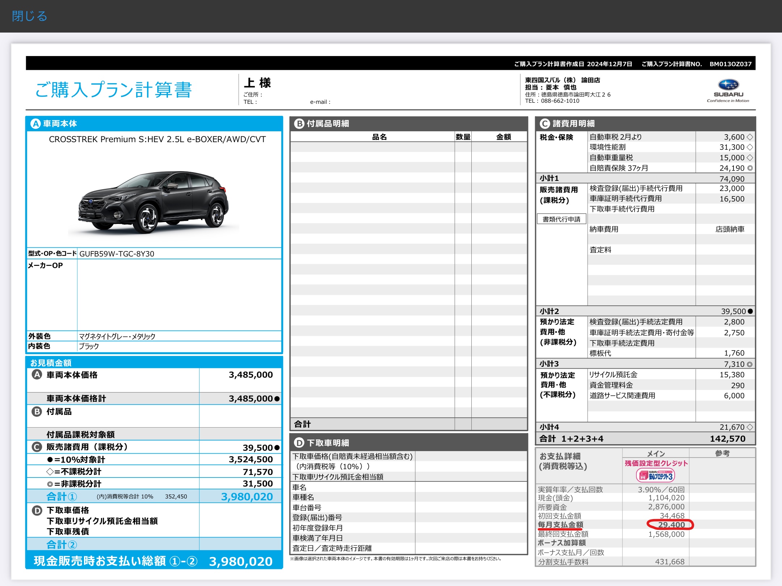Click the circled D icon beside 下取車明細
Viewport: 782px width, 586px height.
[x=299, y=443]
